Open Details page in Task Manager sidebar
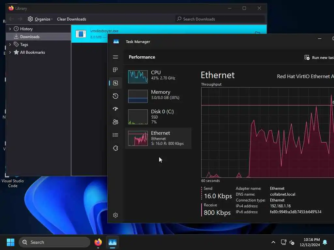The image size is (334, 250). [115, 135]
